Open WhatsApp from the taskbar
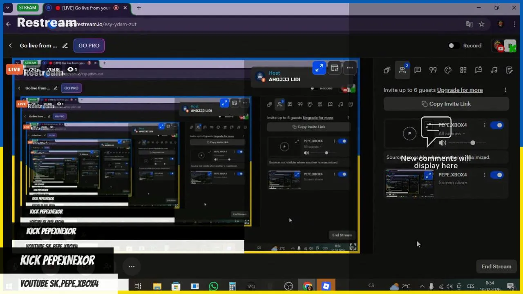 tap(213, 286)
